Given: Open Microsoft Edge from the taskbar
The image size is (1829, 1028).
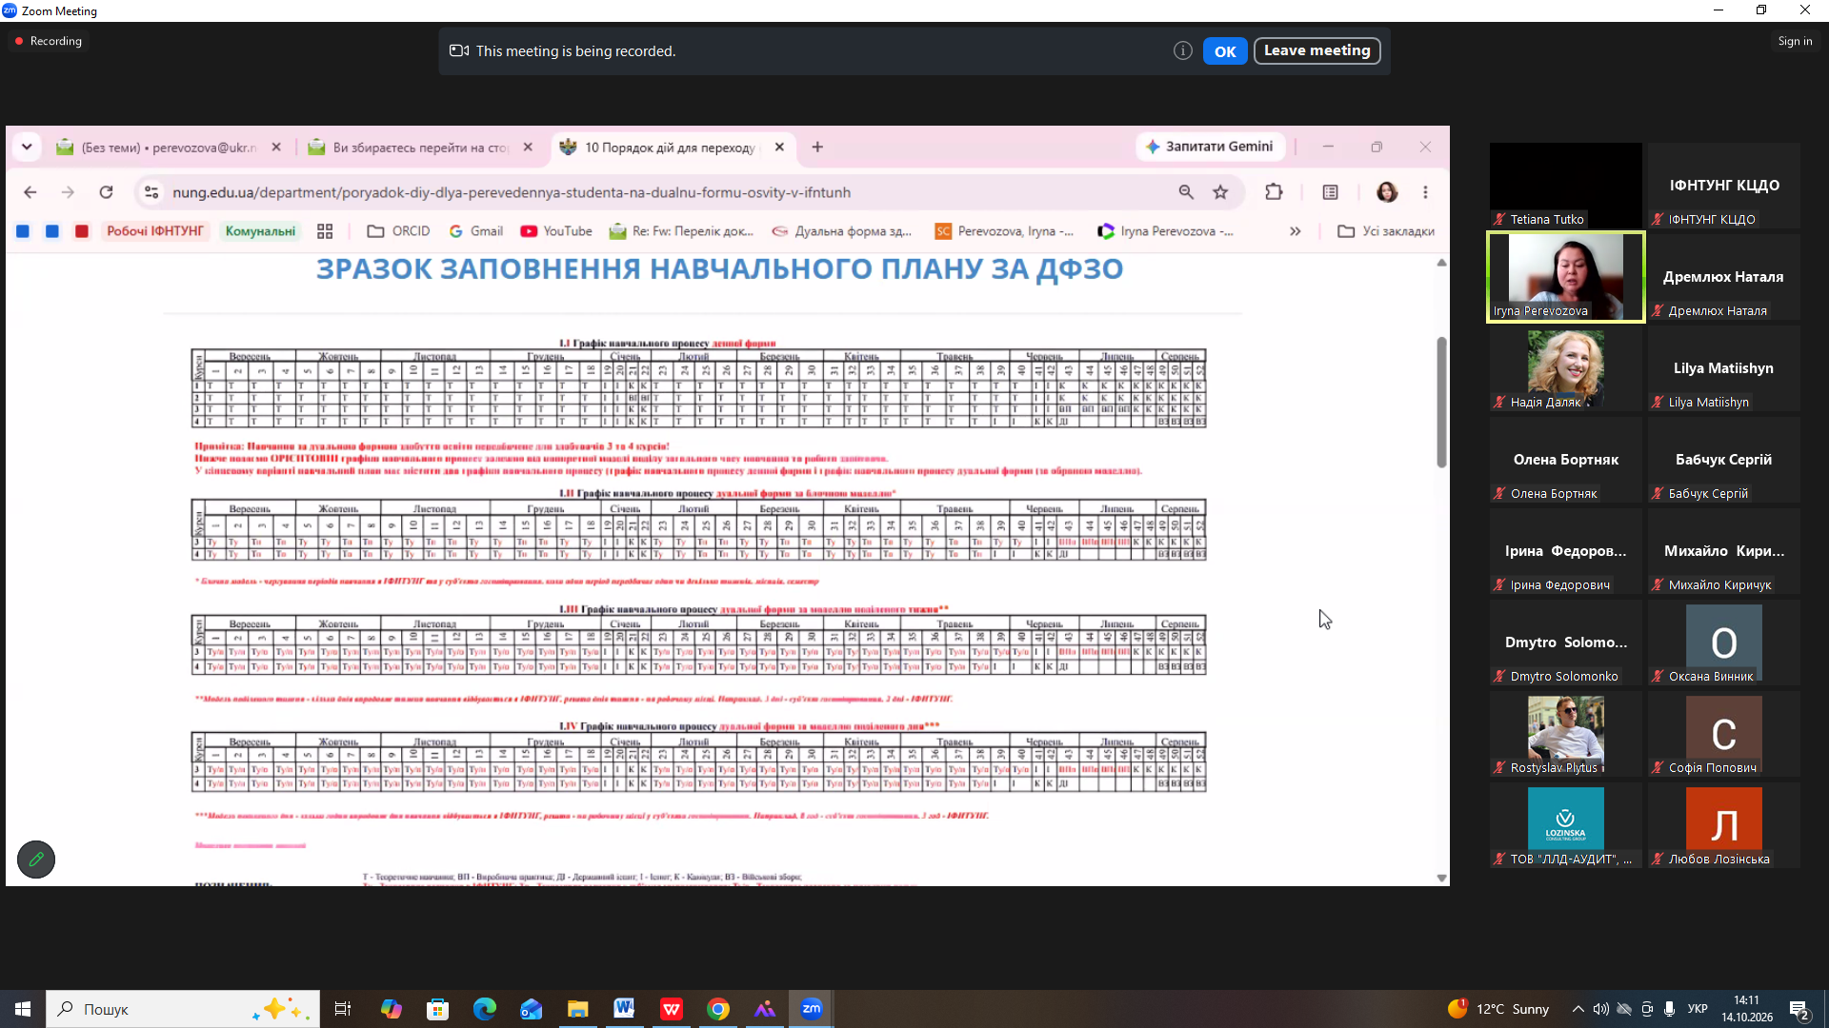Looking at the screenshot, I should click(x=484, y=1009).
